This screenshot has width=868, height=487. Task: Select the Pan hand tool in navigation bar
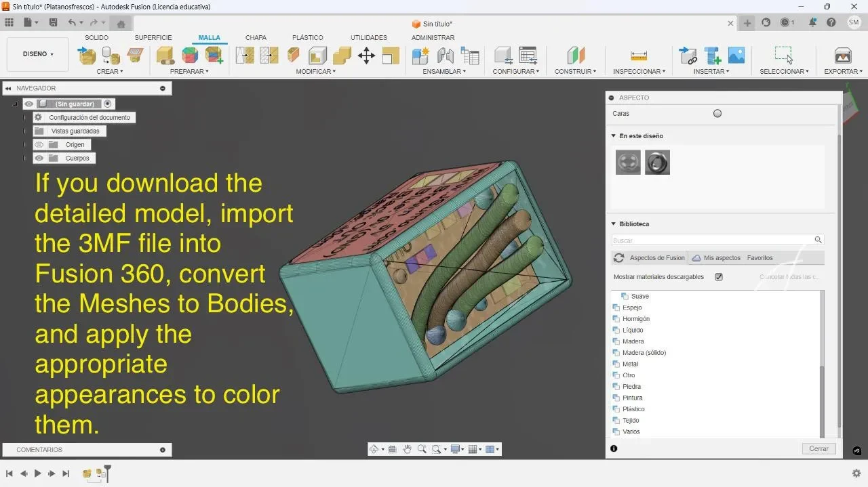(407, 449)
